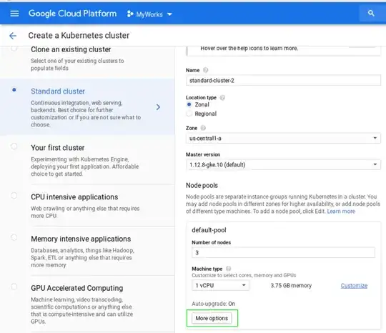
Task: Select GPU Accelerated Computing radio
Action: click(x=14, y=287)
